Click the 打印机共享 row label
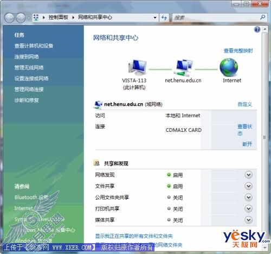Viewport: 271px width, 254px height. point(107,208)
